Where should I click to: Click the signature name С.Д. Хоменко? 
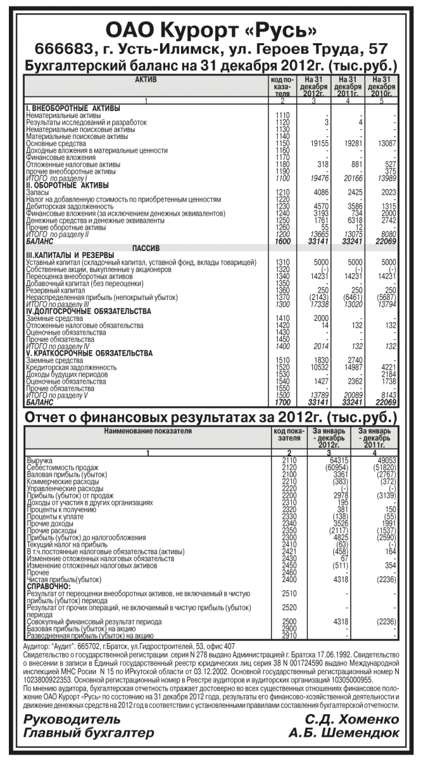pos(351,720)
